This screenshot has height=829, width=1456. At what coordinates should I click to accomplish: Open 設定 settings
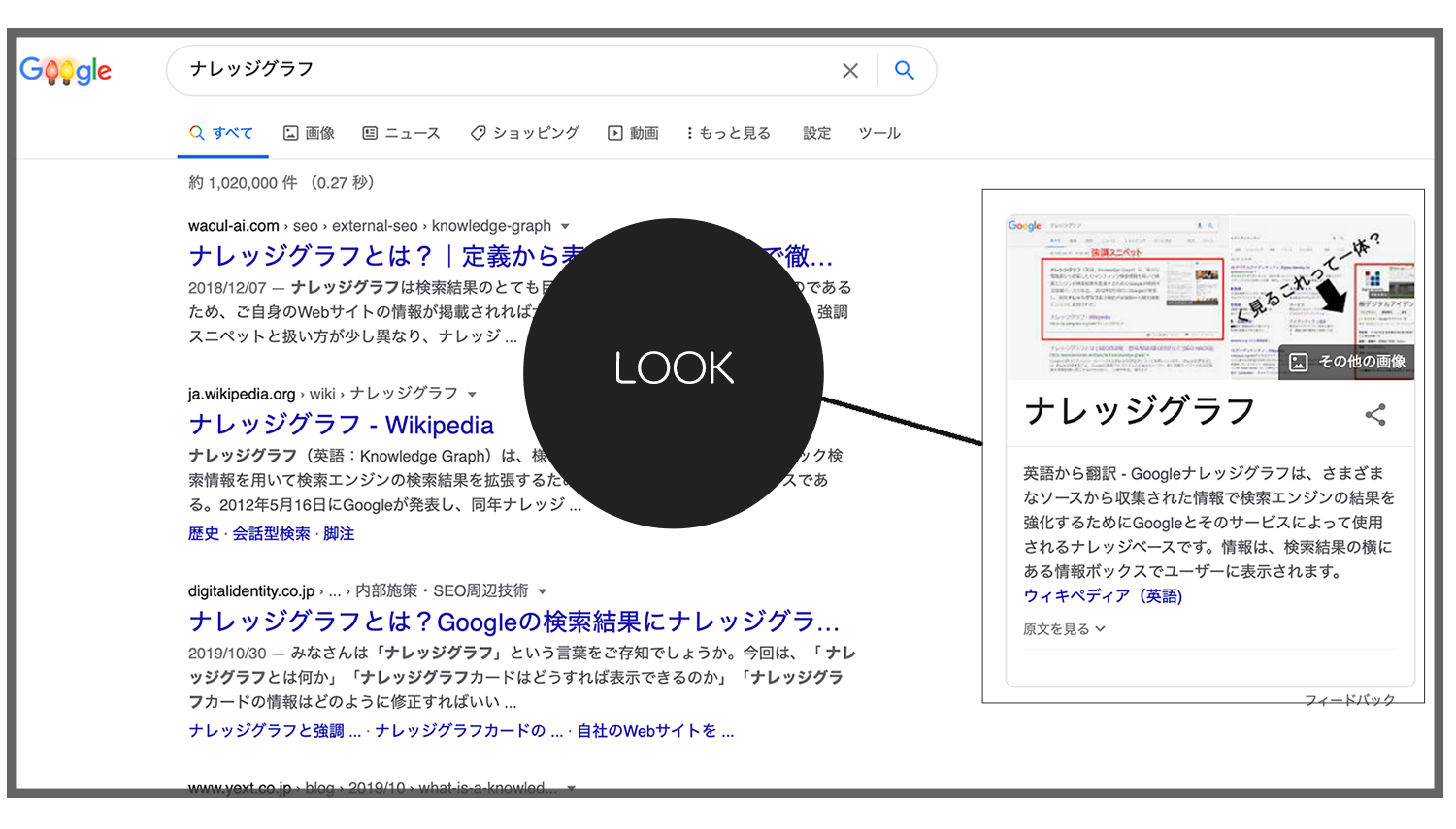[x=817, y=133]
